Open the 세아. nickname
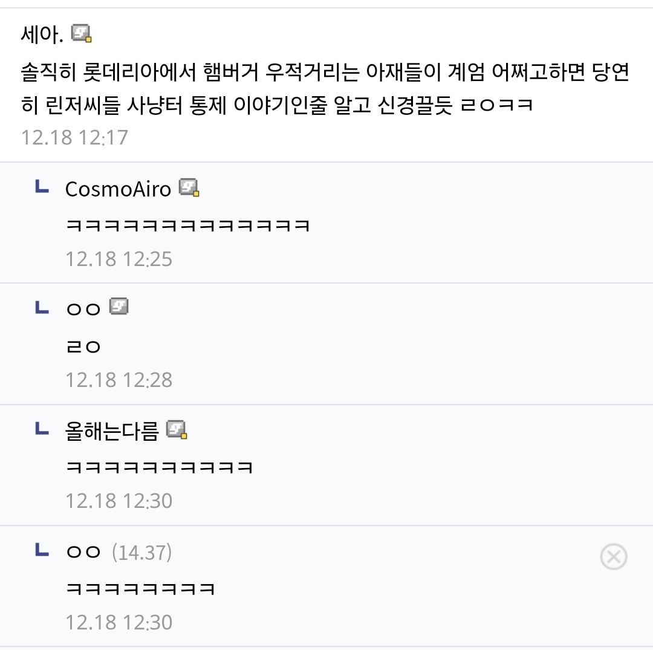The height and width of the screenshot is (650, 653). click(x=42, y=35)
